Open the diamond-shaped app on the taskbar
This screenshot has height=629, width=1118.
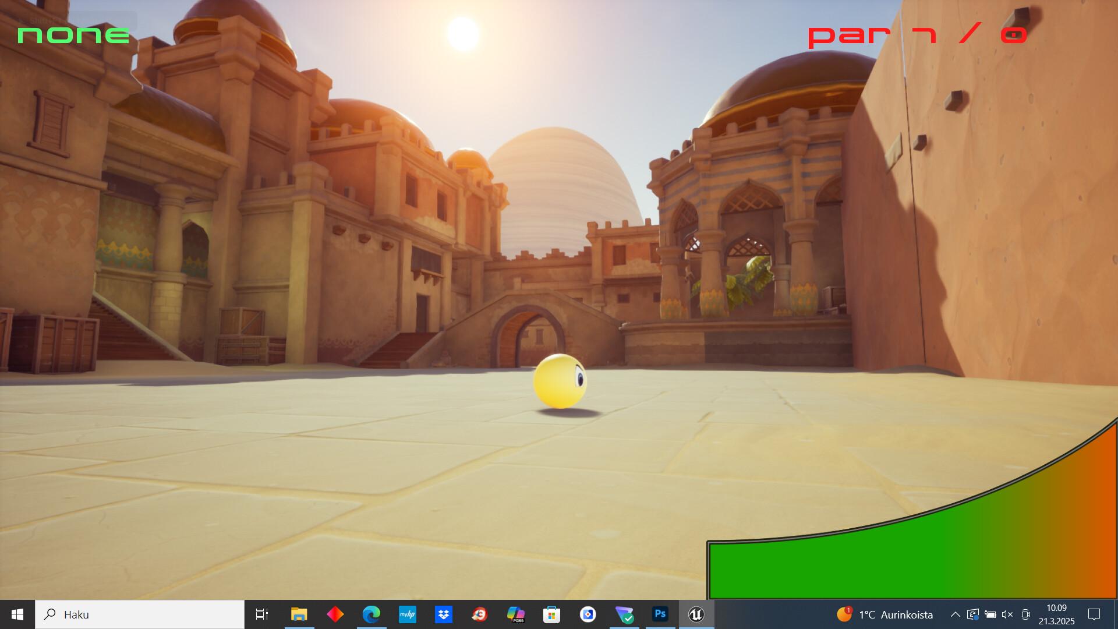click(335, 614)
